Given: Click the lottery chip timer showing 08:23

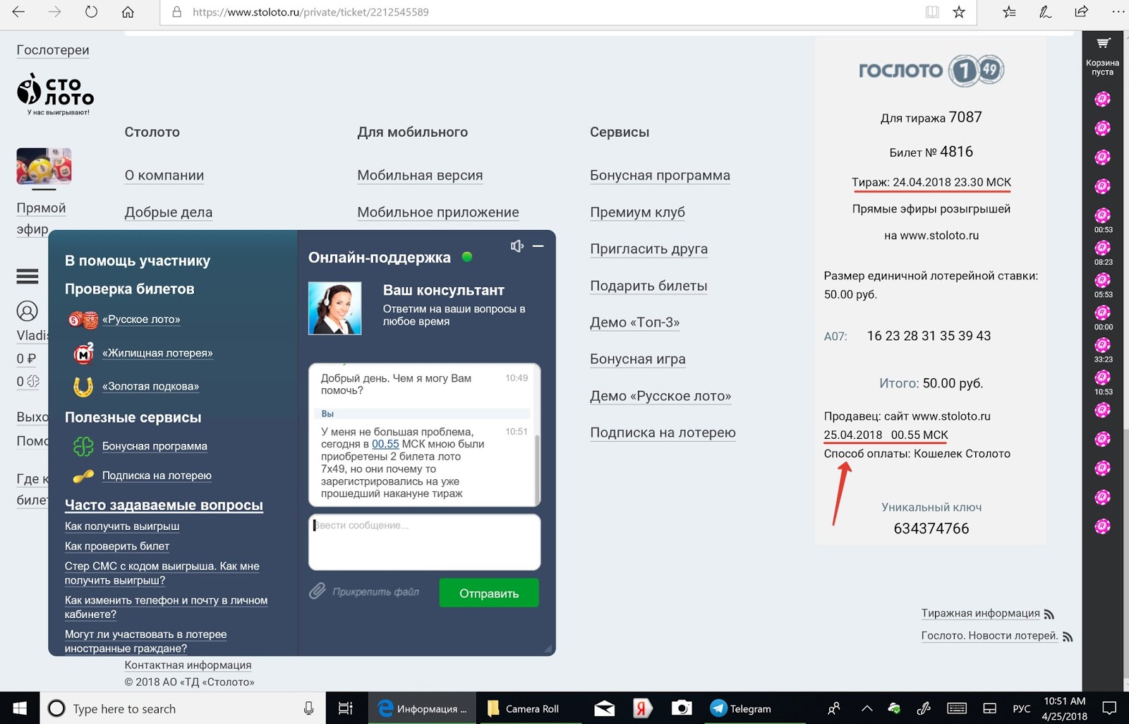Looking at the screenshot, I should (x=1103, y=253).
